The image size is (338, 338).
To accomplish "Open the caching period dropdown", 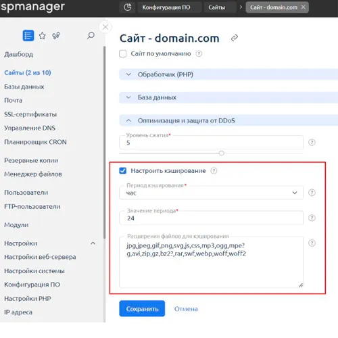I will click(x=211, y=193).
